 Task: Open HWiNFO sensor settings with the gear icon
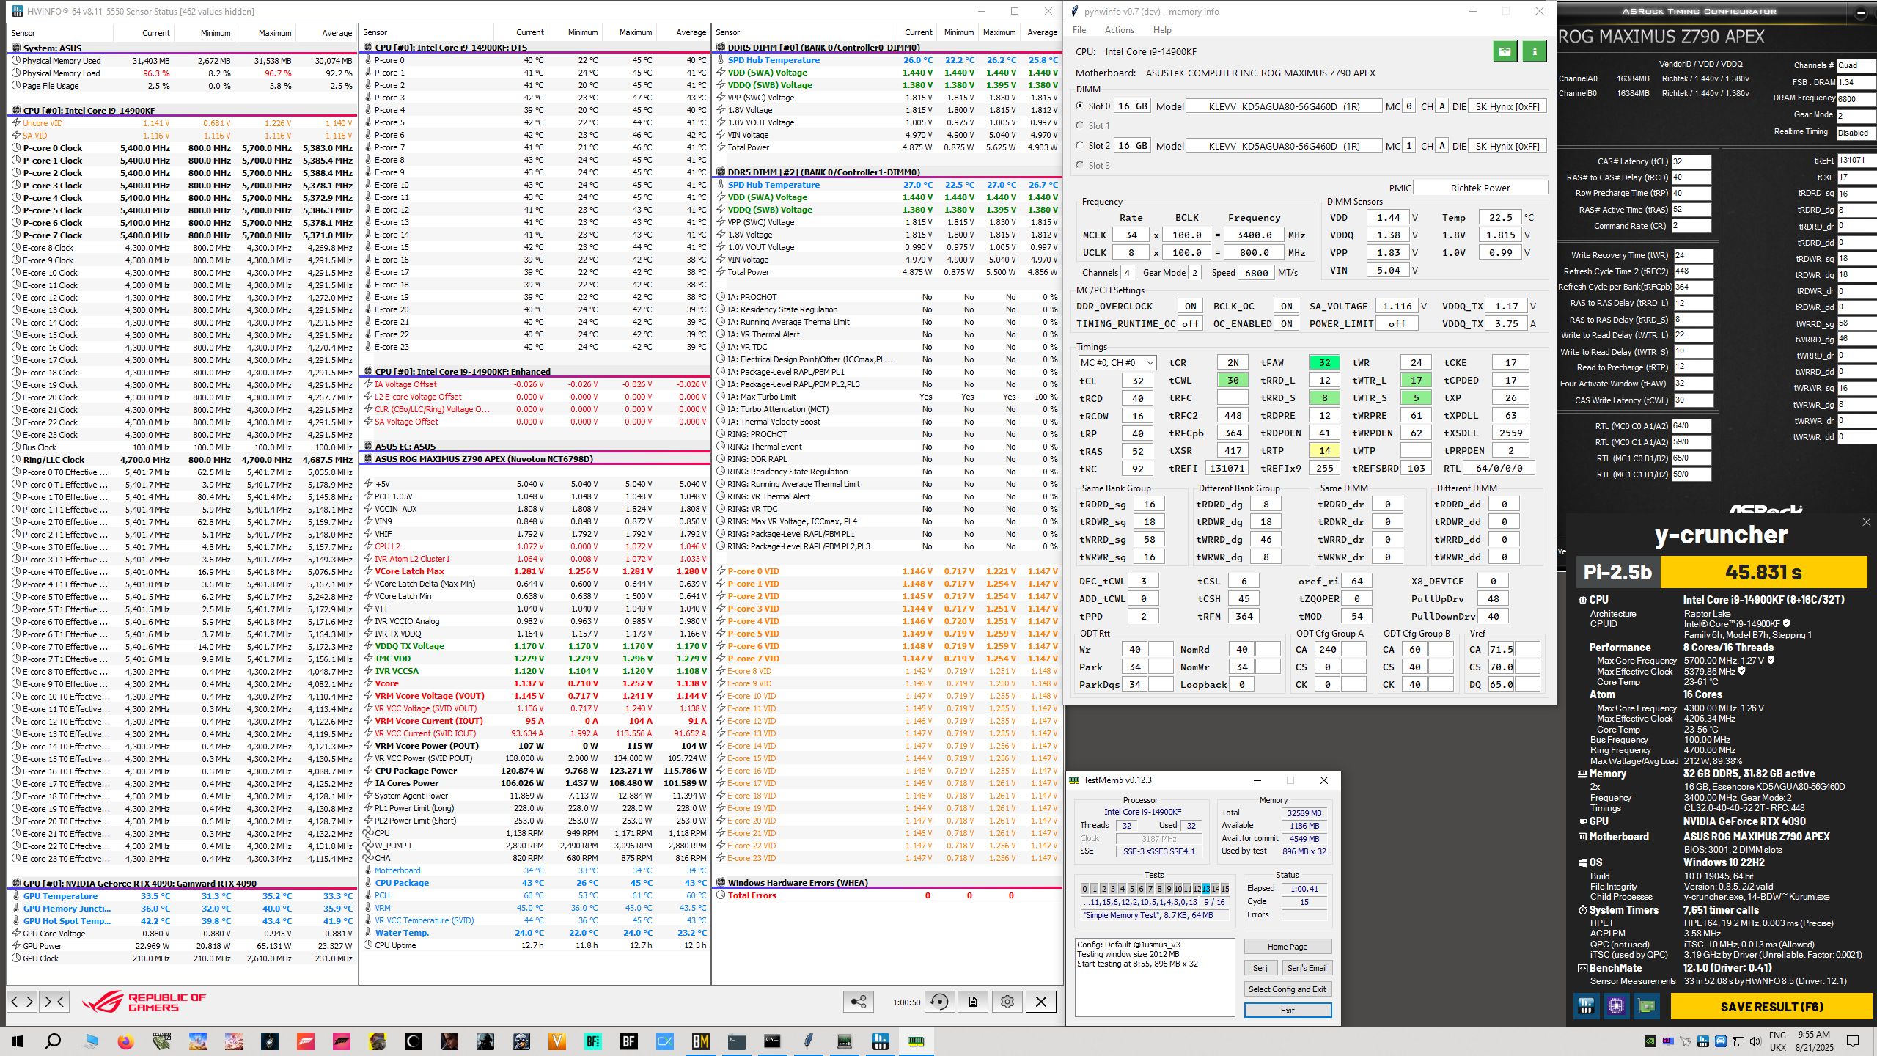1007,1002
